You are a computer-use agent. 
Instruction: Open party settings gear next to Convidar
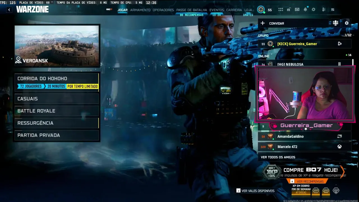pyautogui.click(x=347, y=23)
